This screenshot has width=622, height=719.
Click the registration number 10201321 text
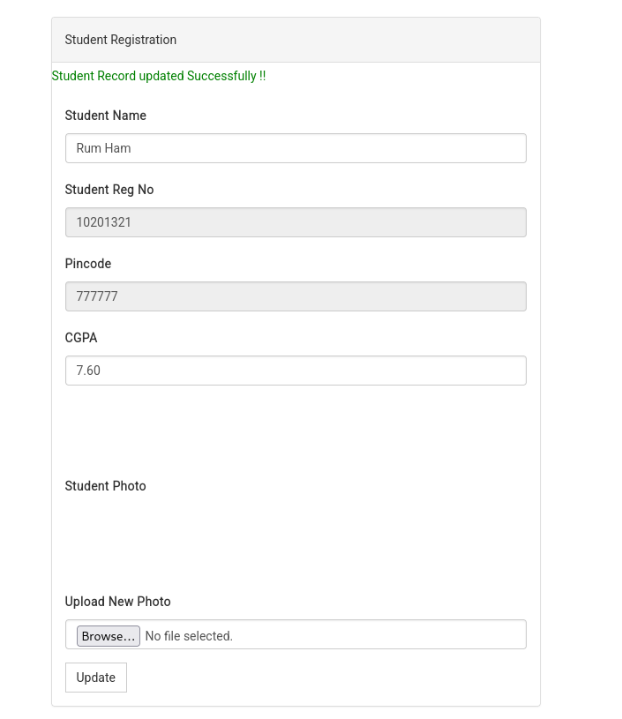click(104, 222)
